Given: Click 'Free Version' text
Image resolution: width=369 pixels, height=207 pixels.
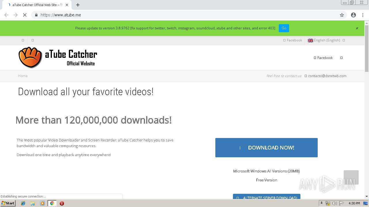Looking at the screenshot, I should [267, 180].
